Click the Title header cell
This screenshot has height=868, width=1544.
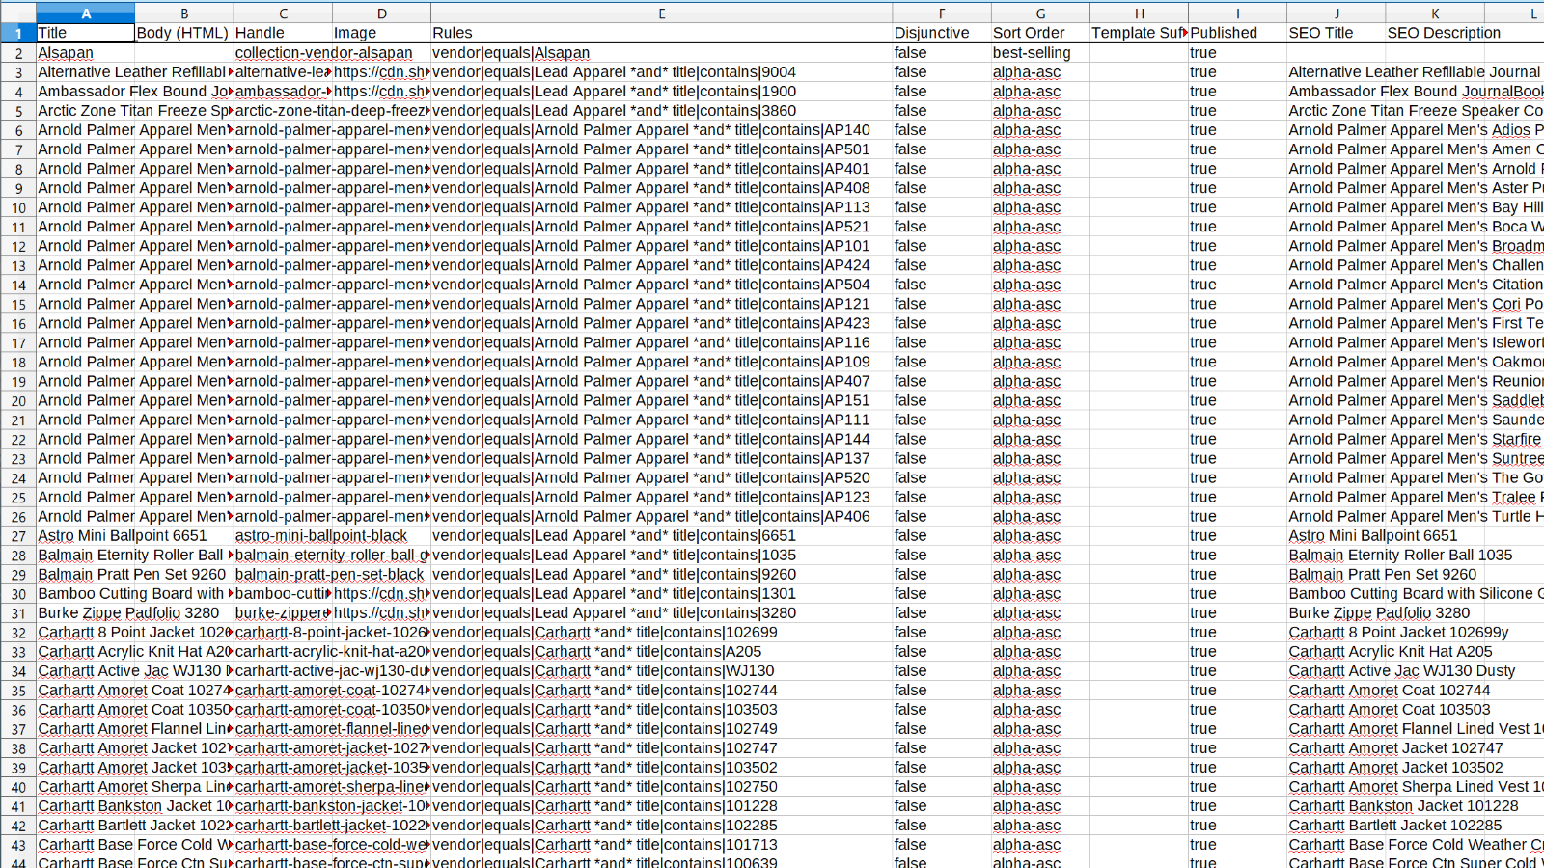(85, 32)
